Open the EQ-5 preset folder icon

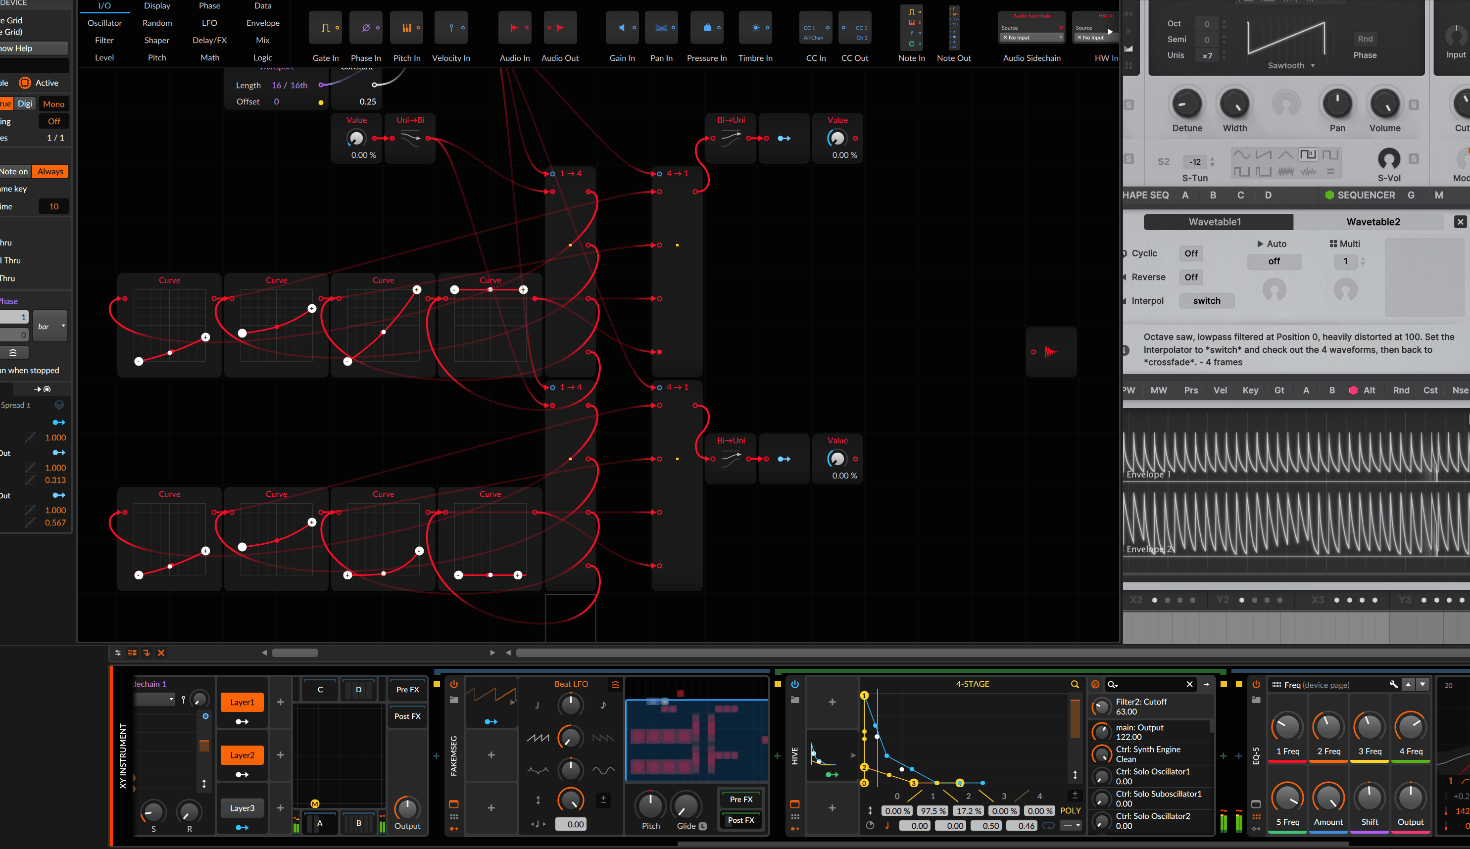(1256, 700)
